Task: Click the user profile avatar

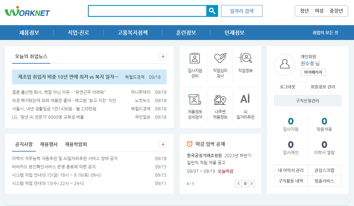Action: (285, 65)
